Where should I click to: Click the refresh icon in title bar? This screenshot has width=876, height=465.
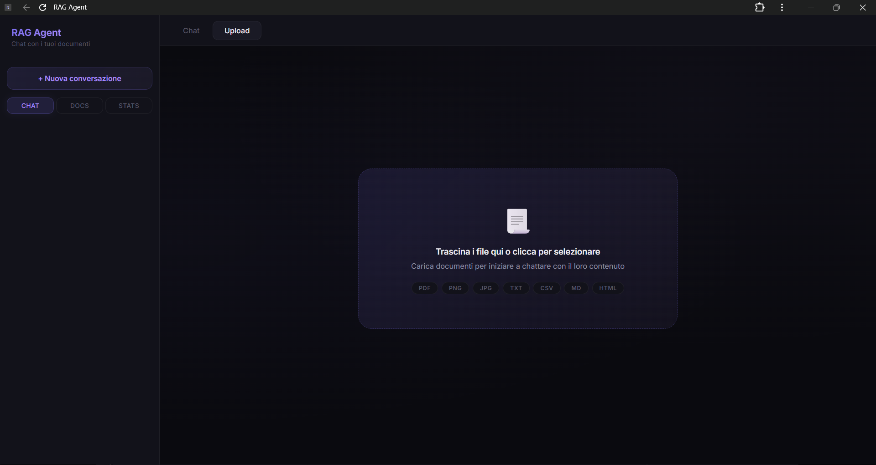point(42,7)
